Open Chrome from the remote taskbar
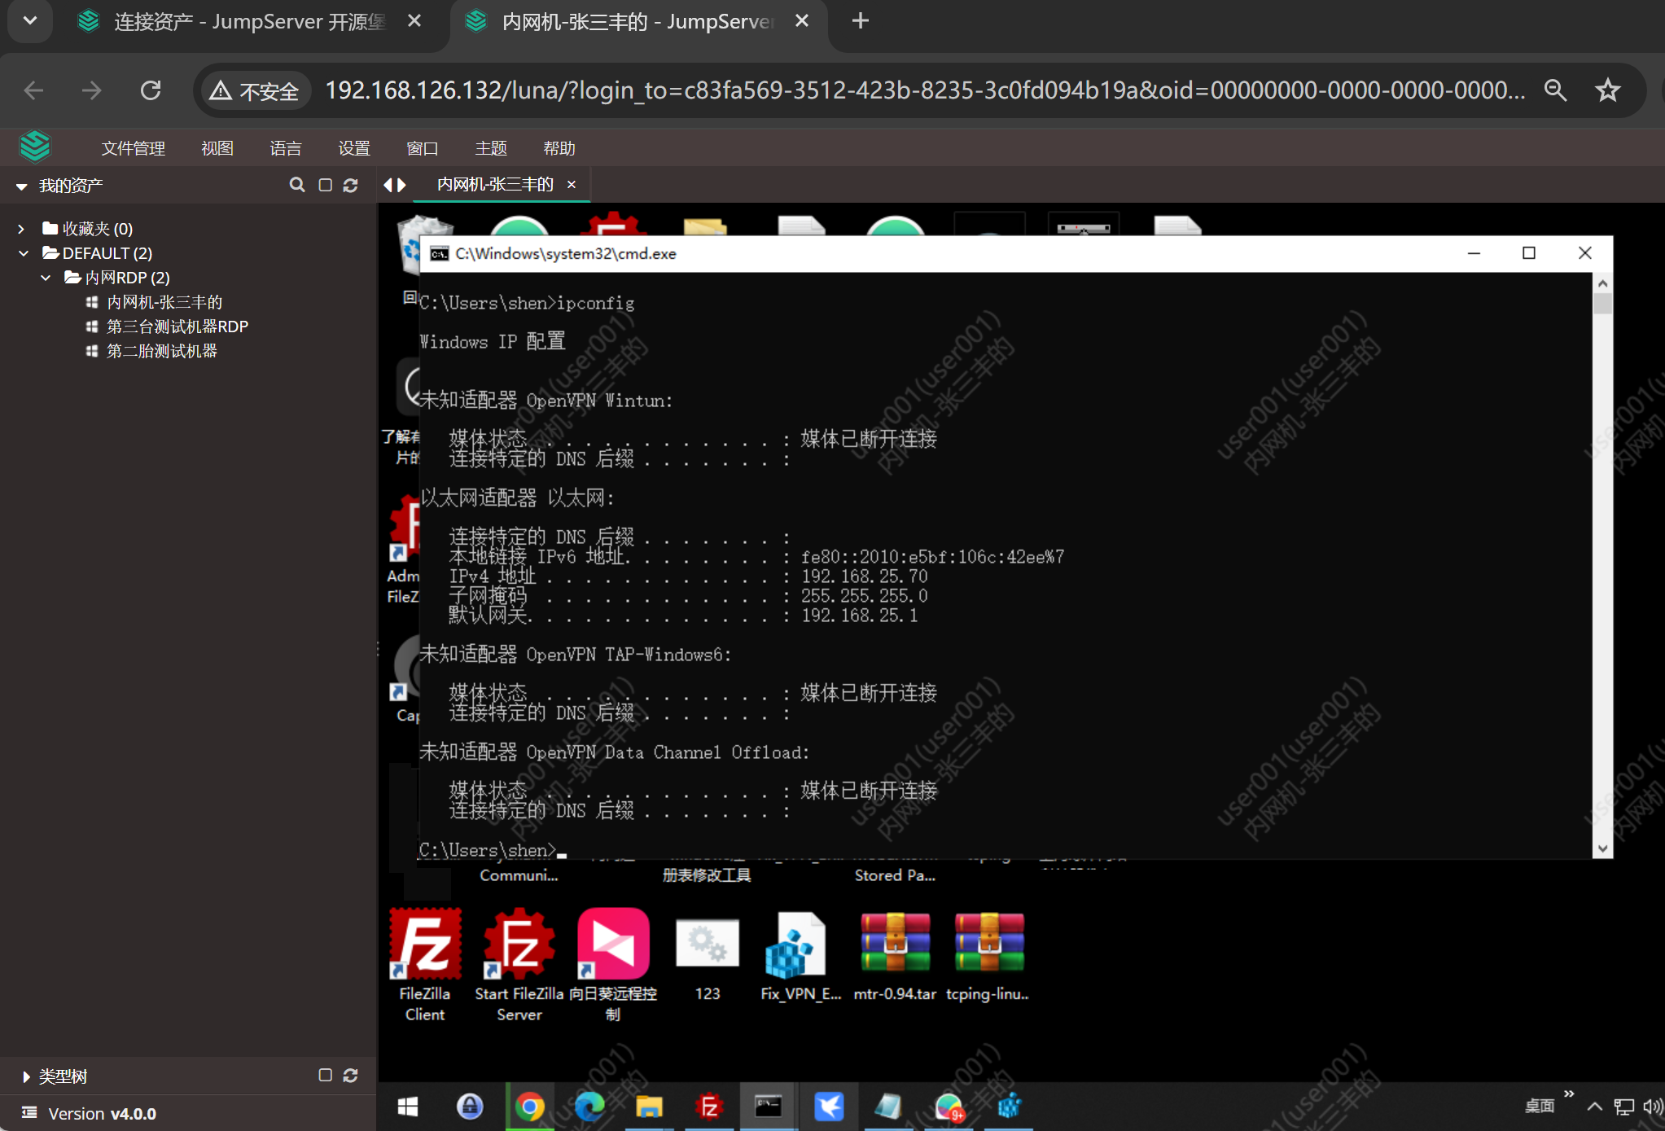The height and width of the screenshot is (1131, 1665). [529, 1107]
